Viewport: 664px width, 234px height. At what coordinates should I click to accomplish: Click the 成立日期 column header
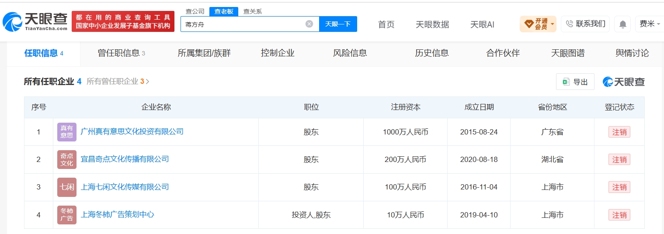pyautogui.click(x=479, y=107)
